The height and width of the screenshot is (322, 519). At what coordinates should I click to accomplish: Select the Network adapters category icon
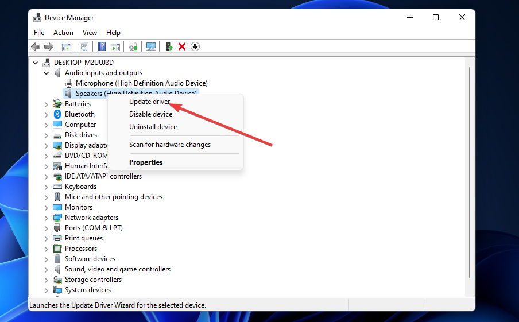coord(57,218)
